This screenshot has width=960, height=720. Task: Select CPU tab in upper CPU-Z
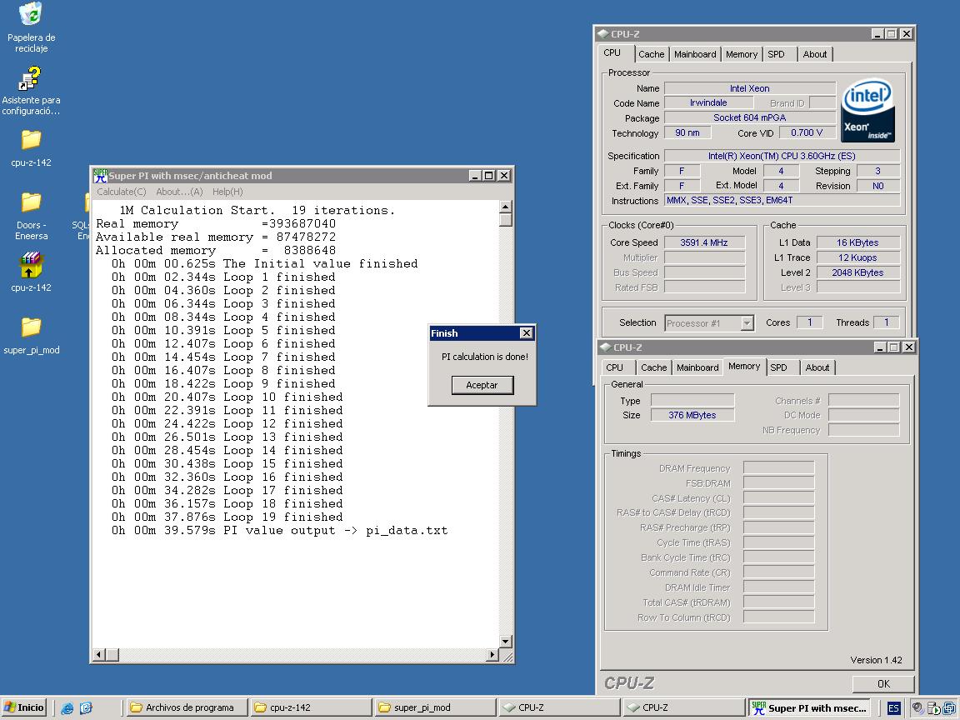[x=612, y=52]
